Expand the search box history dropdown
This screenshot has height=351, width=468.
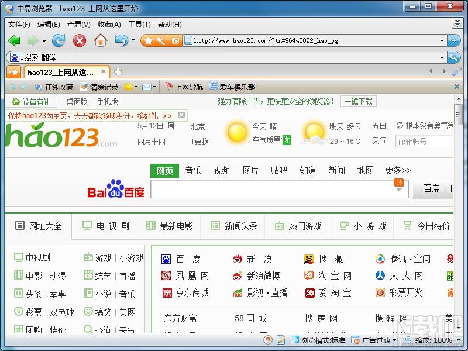pos(442,57)
